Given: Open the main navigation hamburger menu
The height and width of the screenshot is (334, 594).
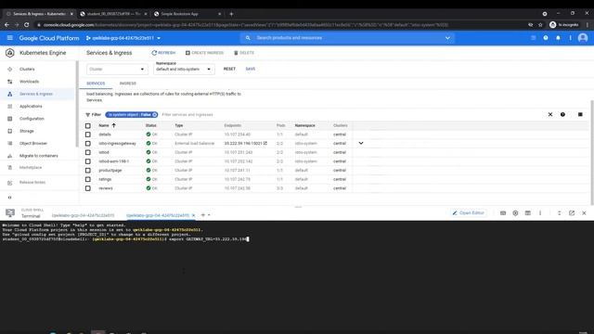Looking at the screenshot, I should [10, 38].
